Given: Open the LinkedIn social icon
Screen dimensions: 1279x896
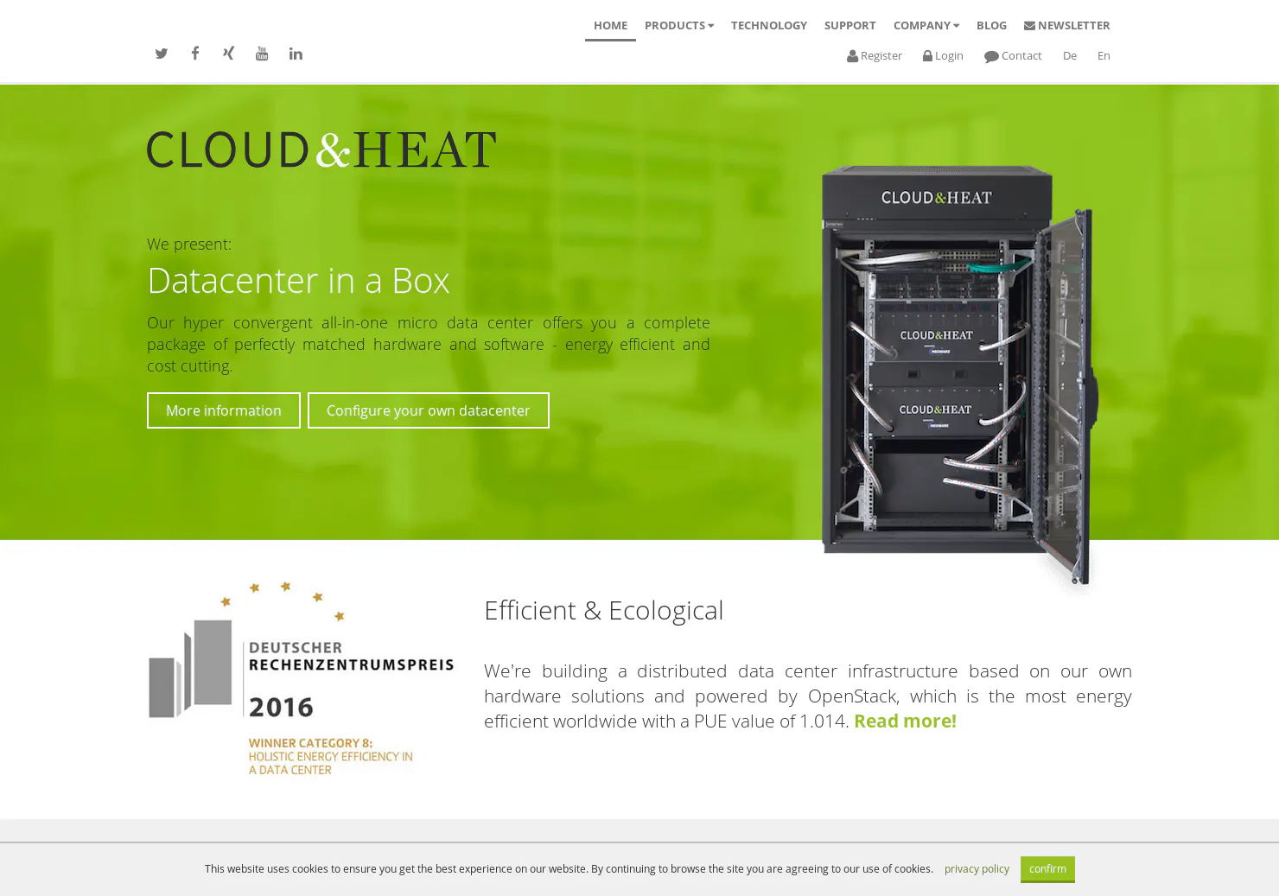Looking at the screenshot, I should [296, 54].
